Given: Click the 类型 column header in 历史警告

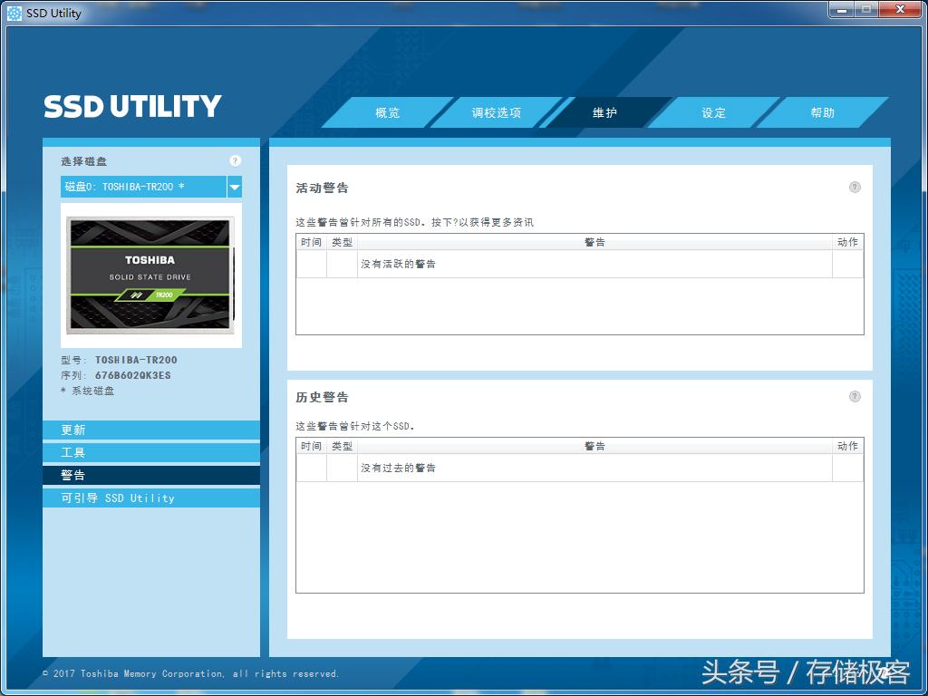Looking at the screenshot, I should click(342, 446).
